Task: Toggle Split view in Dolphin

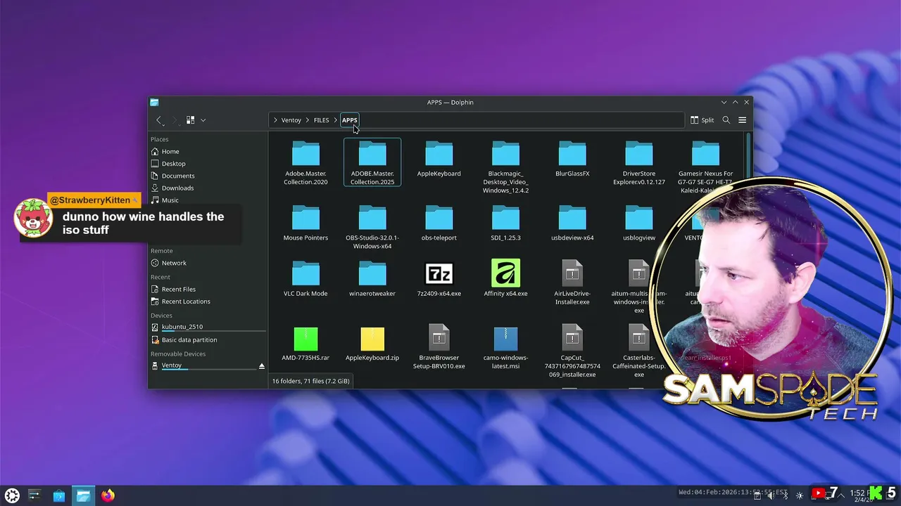Action: tap(702, 120)
